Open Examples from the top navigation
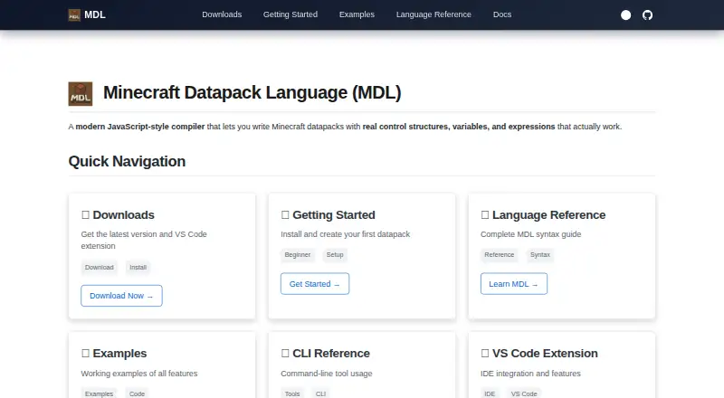Screen dimensions: 724x398 (x=357, y=14)
